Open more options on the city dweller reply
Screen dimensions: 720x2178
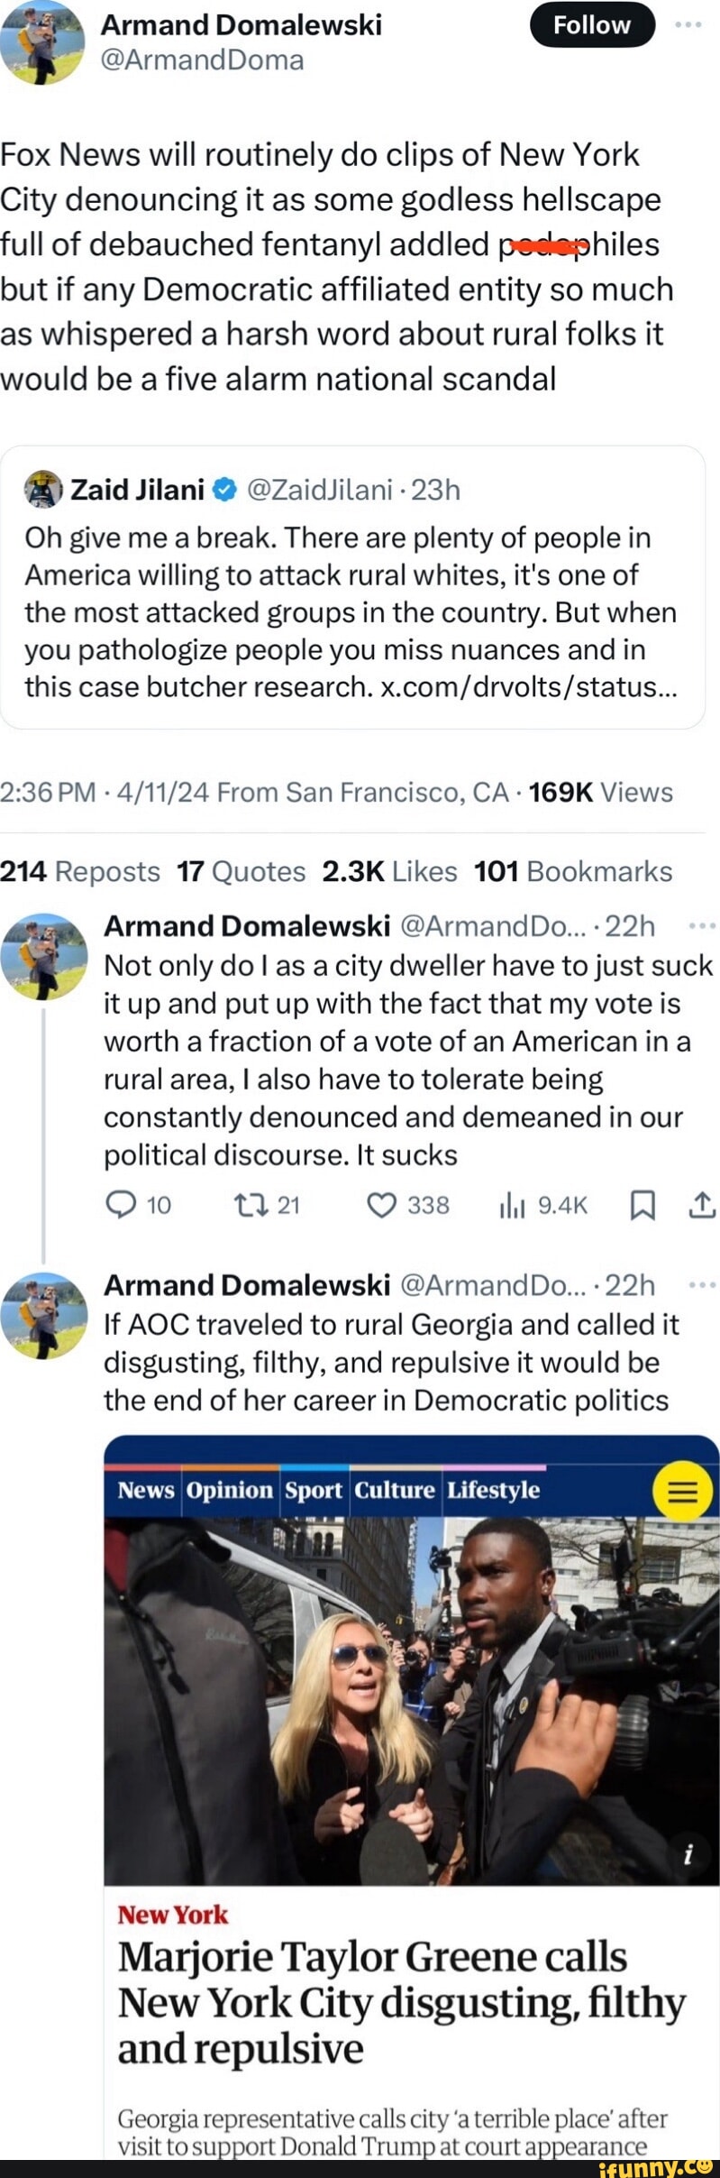[701, 925]
